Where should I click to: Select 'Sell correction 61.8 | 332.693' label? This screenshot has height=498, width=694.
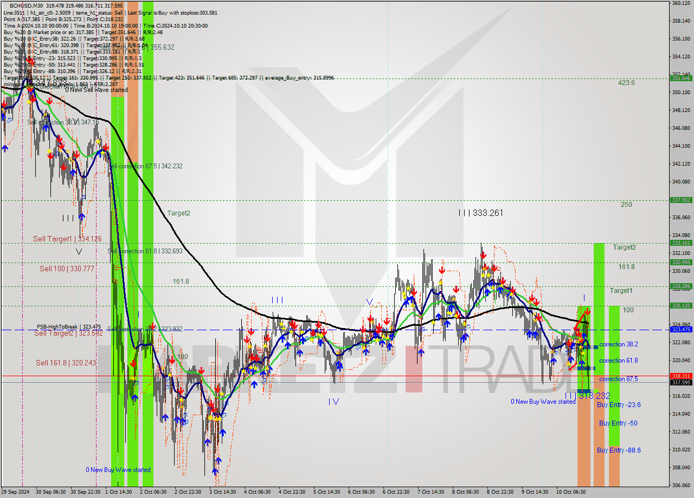pos(145,251)
